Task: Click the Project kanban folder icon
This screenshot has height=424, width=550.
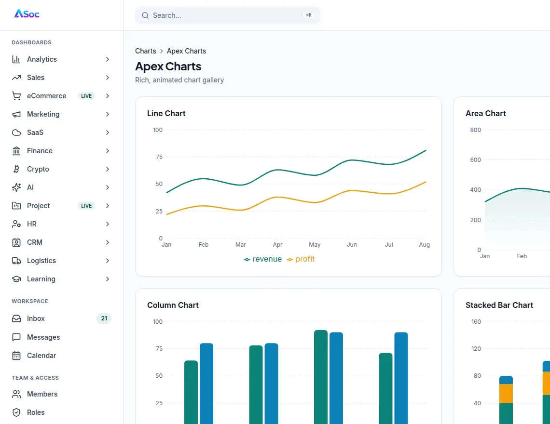Action: click(16, 206)
